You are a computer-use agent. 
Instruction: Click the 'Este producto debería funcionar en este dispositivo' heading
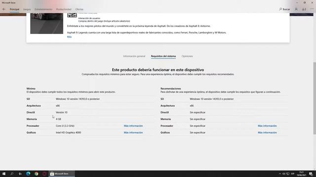(x=158, y=70)
